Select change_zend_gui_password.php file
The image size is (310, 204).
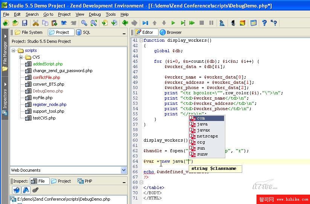[x=63, y=71]
